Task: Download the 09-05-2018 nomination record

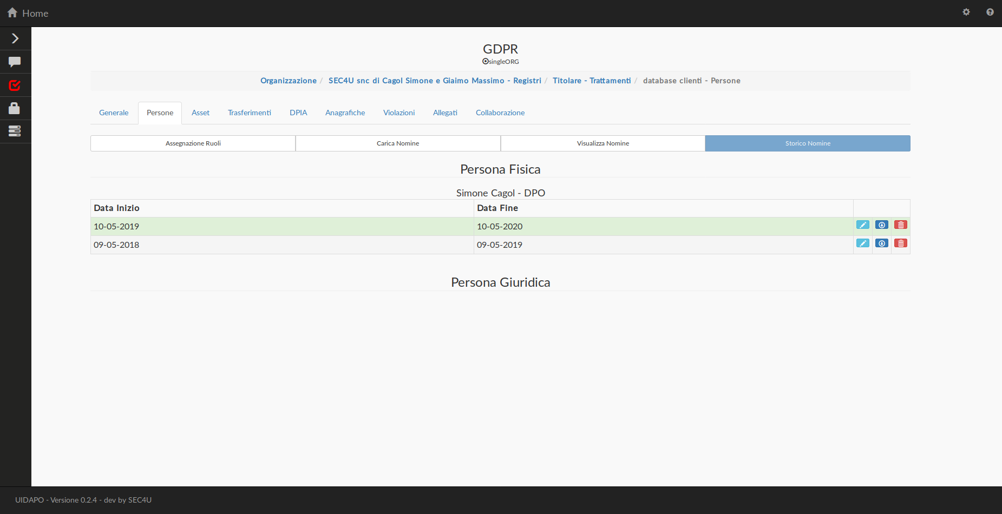Action: tap(882, 243)
